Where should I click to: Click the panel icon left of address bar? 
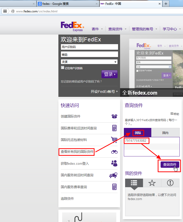click(5, 11)
